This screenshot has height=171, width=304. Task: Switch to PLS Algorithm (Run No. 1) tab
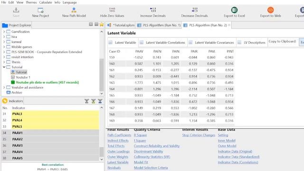[x=159, y=25]
